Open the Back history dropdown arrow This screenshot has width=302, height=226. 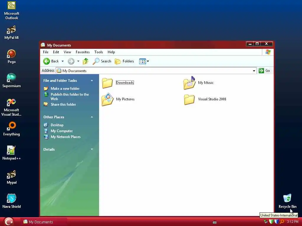coord(63,61)
